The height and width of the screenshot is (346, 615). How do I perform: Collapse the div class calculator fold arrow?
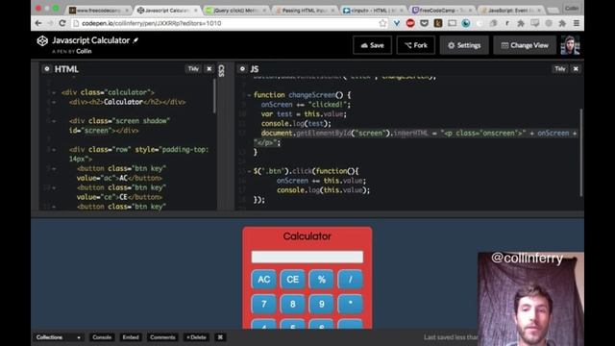(54, 92)
